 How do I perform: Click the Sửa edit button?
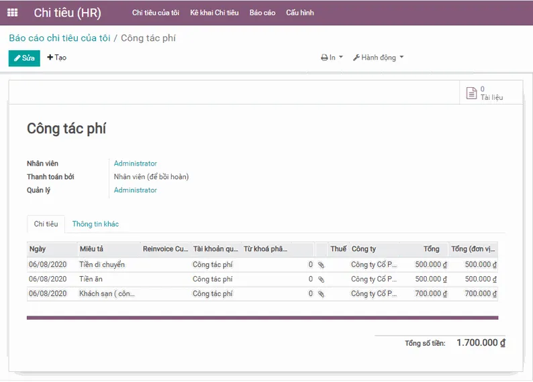(x=24, y=58)
